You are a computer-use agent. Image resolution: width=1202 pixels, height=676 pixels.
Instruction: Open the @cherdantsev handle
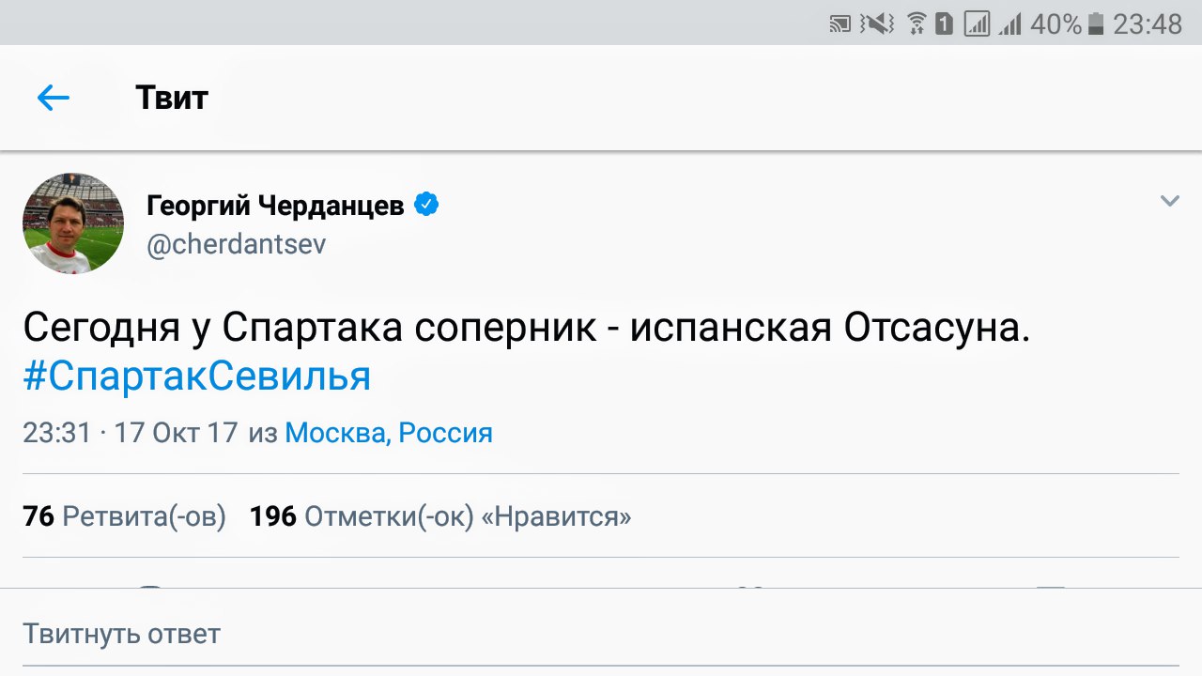tap(237, 244)
